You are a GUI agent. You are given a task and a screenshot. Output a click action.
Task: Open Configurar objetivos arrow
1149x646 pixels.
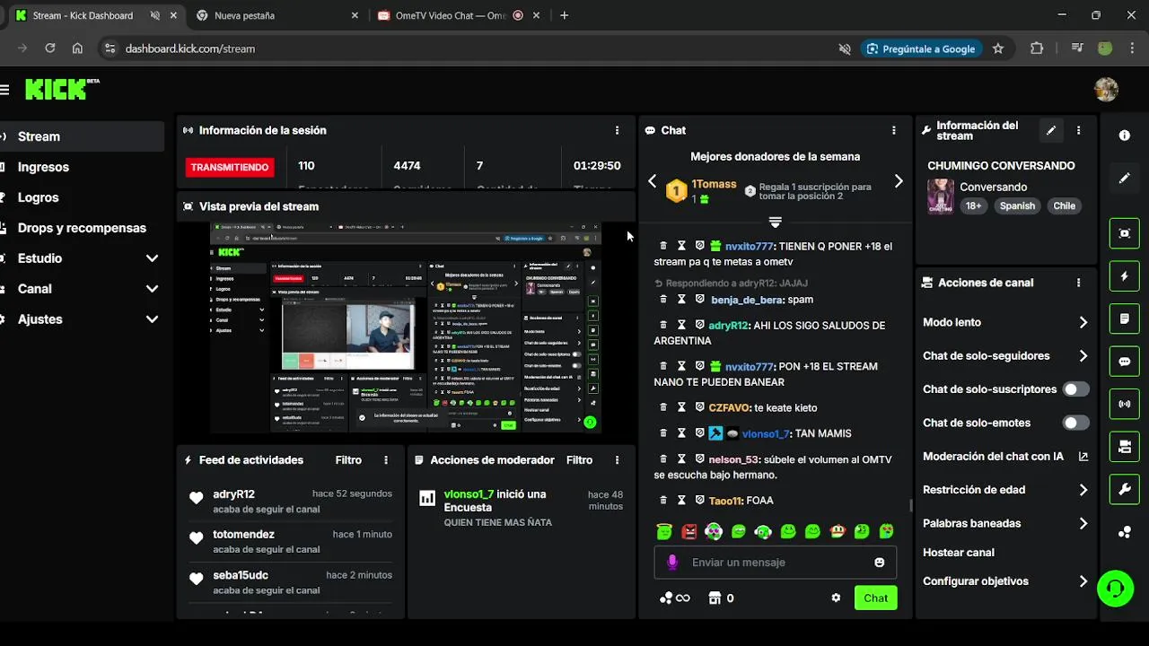[1083, 581]
